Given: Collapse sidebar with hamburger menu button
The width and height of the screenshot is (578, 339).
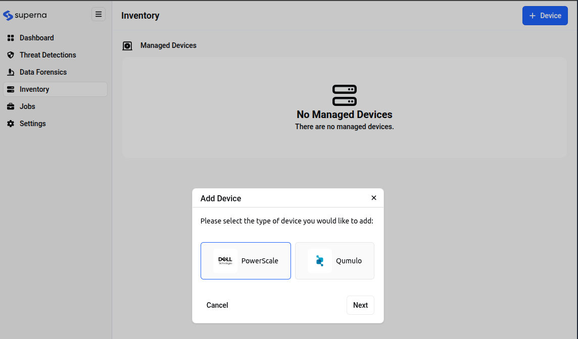Looking at the screenshot, I should tap(99, 14).
